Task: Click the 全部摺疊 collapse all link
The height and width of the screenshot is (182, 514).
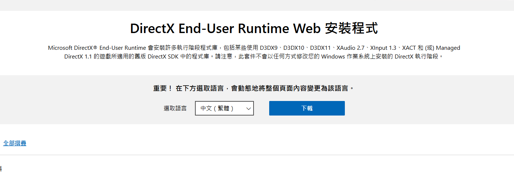Action: pyautogui.click(x=15, y=143)
